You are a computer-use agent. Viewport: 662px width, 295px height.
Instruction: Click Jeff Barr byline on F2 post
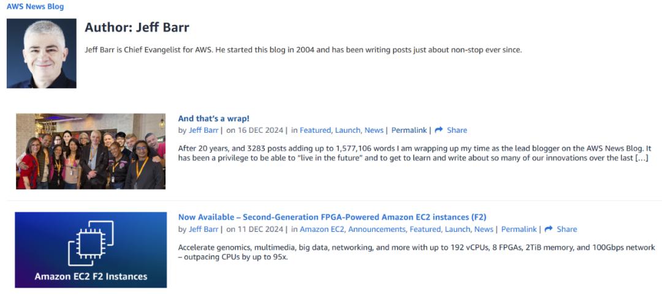pyautogui.click(x=203, y=230)
